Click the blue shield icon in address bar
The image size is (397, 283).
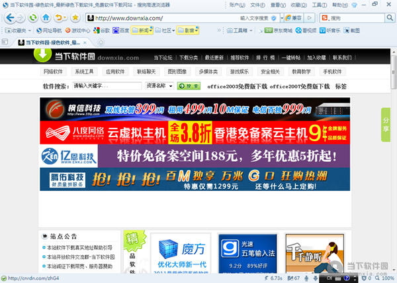[273, 18]
